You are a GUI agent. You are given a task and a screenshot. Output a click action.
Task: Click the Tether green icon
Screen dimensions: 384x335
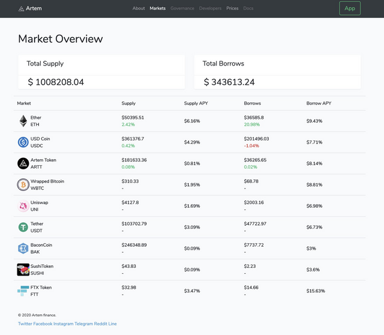[23, 227]
